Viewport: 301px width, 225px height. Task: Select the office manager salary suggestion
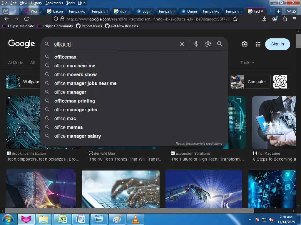pyautogui.click(x=134, y=136)
